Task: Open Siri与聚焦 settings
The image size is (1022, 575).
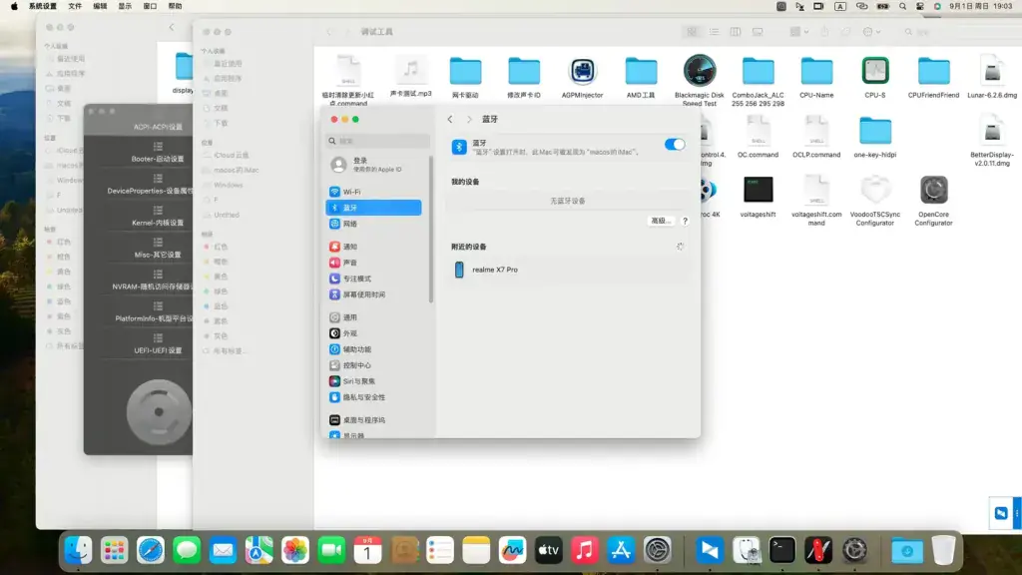Action: tap(373, 381)
